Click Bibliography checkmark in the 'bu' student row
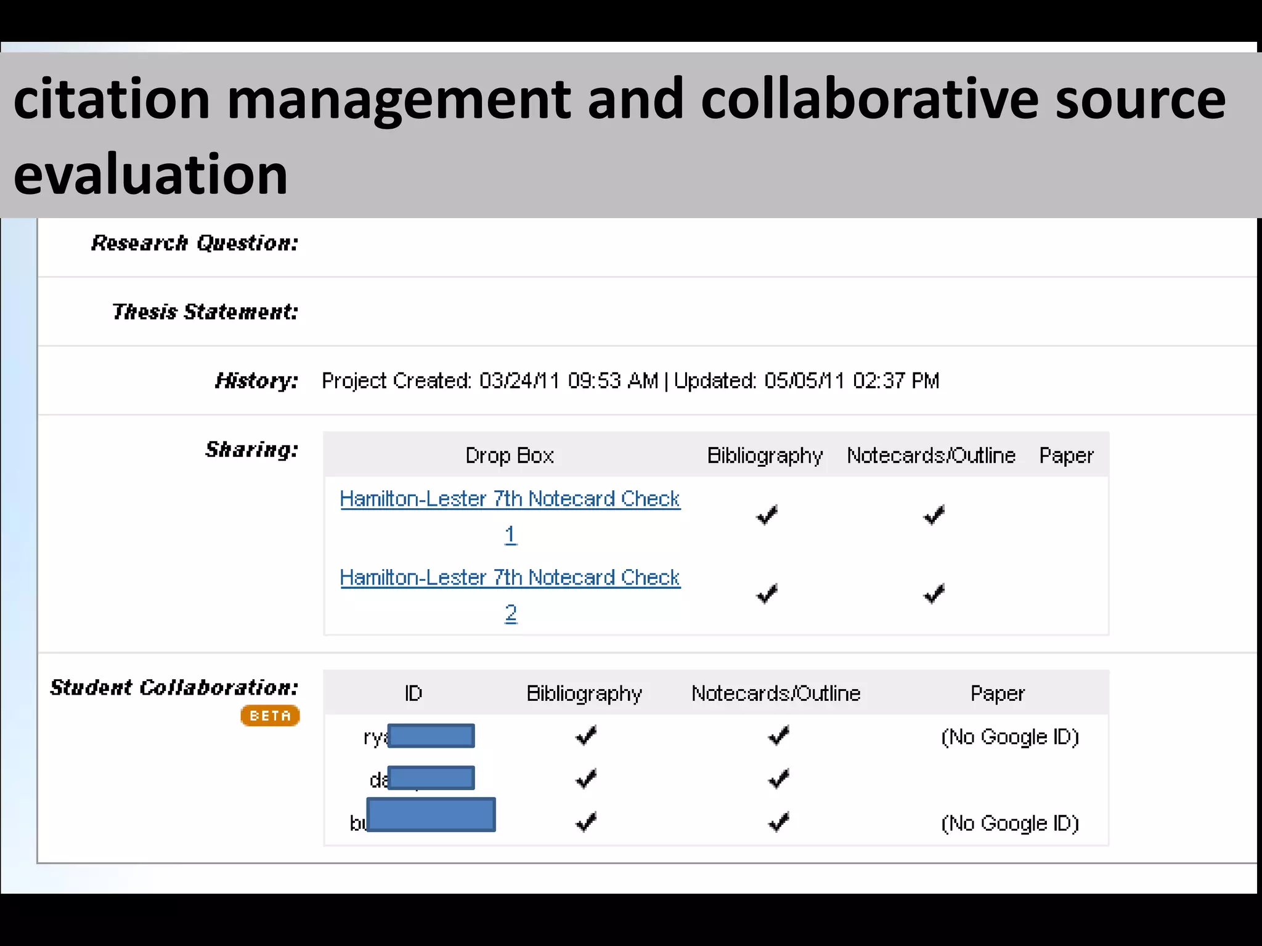Image resolution: width=1262 pixels, height=946 pixels. coord(586,822)
